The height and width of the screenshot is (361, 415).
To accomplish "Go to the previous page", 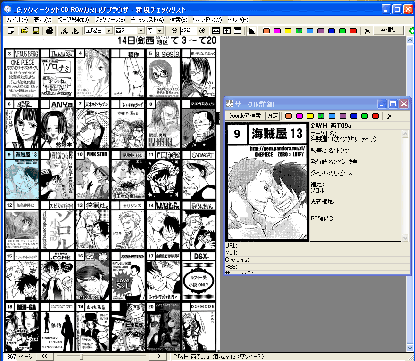I will (x=64, y=31).
